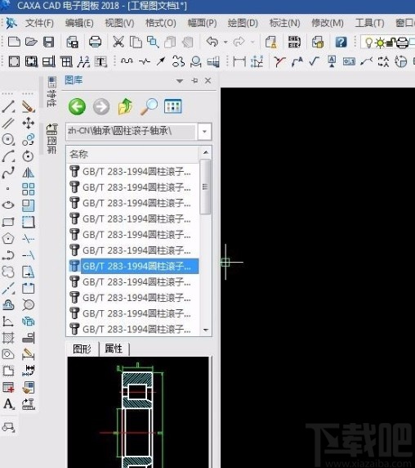Click the bearing preview thumbnail
The height and width of the screenshot is (468, 415).
pyautogui.click(x=139, y=412)
